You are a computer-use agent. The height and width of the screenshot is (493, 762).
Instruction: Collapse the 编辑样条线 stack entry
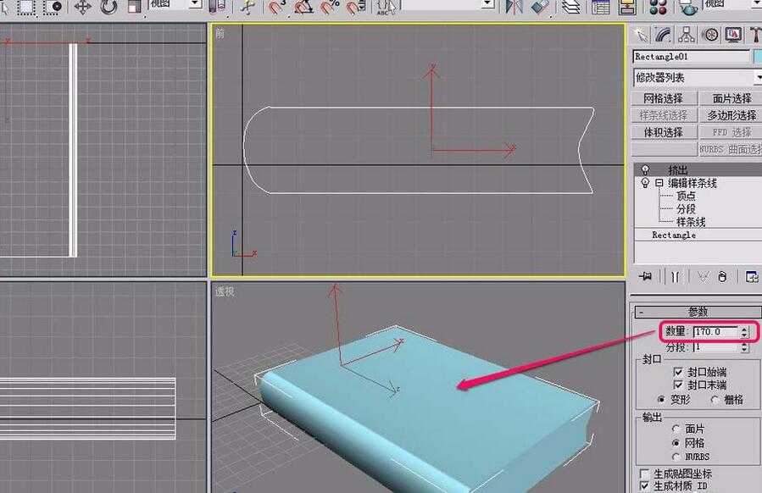(658, 182)
